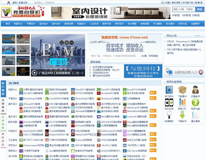Click the search keyword input field

184,9
